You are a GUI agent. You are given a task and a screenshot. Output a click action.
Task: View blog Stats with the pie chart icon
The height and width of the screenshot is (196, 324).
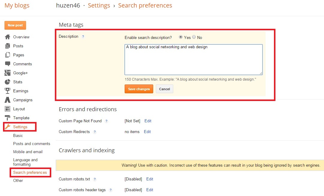click(x=18, y=82)
